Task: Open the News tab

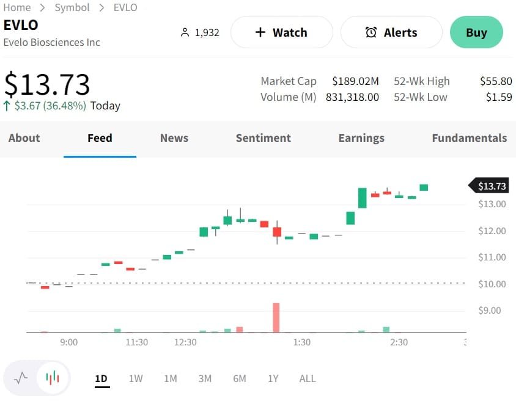Action: pyautogui.click(x=174, y=138)
